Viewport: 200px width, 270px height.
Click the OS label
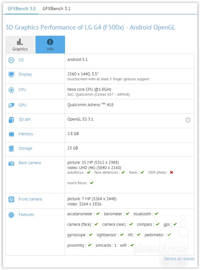[21, 60]
